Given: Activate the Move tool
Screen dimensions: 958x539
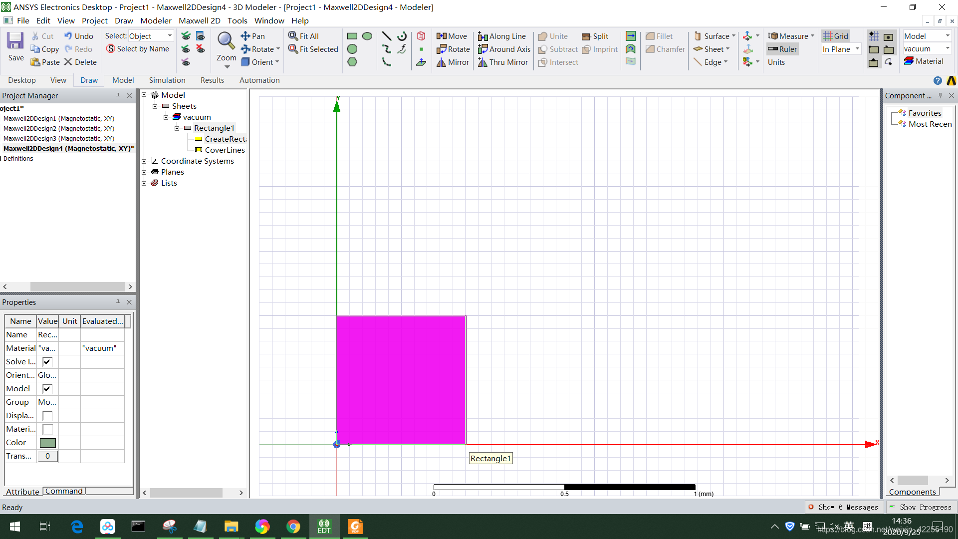Looking at the screenshot, I should [x=452, y=36].
